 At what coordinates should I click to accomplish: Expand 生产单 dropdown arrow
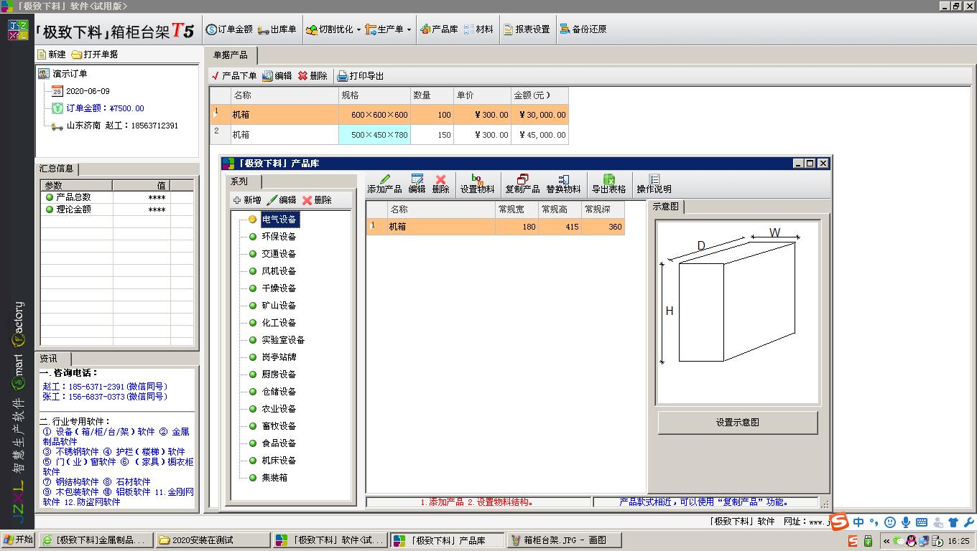pos(409,30)
